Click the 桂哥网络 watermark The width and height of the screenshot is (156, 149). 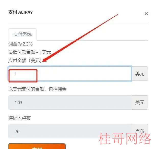(x=125, y=139)
